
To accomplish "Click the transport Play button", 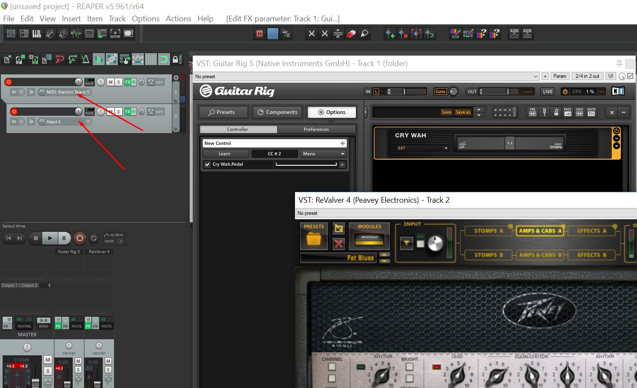I will pos(50,238).
